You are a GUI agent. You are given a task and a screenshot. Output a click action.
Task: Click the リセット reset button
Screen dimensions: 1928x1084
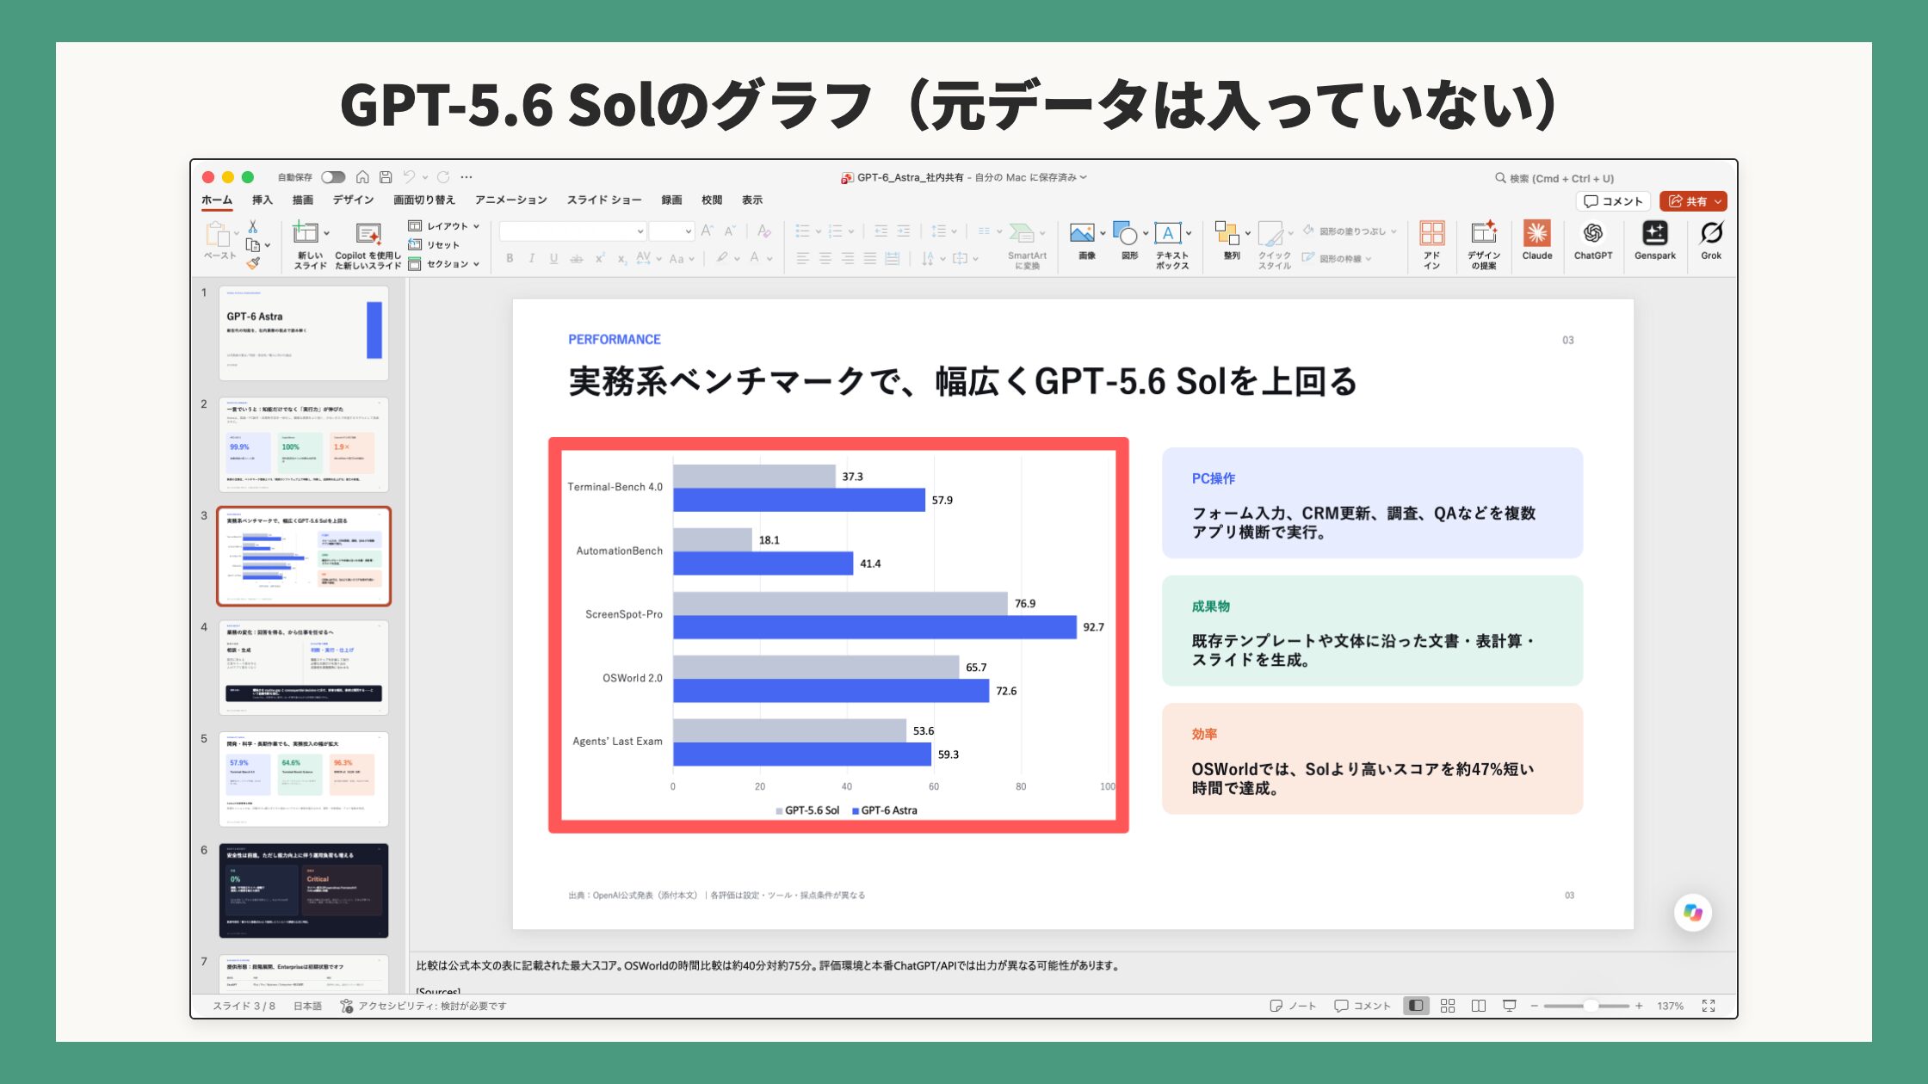click(435, 245)
